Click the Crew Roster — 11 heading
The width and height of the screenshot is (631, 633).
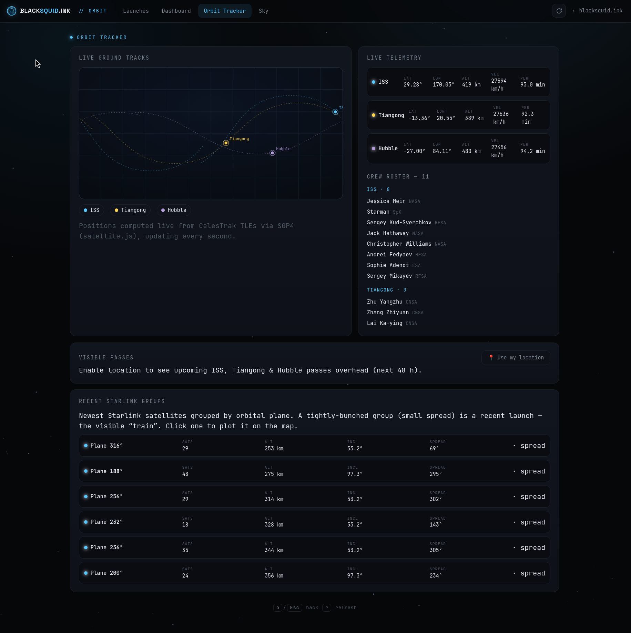coord(398,177)
